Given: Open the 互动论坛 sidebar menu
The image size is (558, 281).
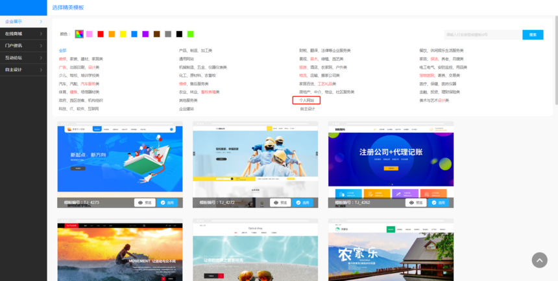Looking at the screenshot, I should click(x=23, y=58).
